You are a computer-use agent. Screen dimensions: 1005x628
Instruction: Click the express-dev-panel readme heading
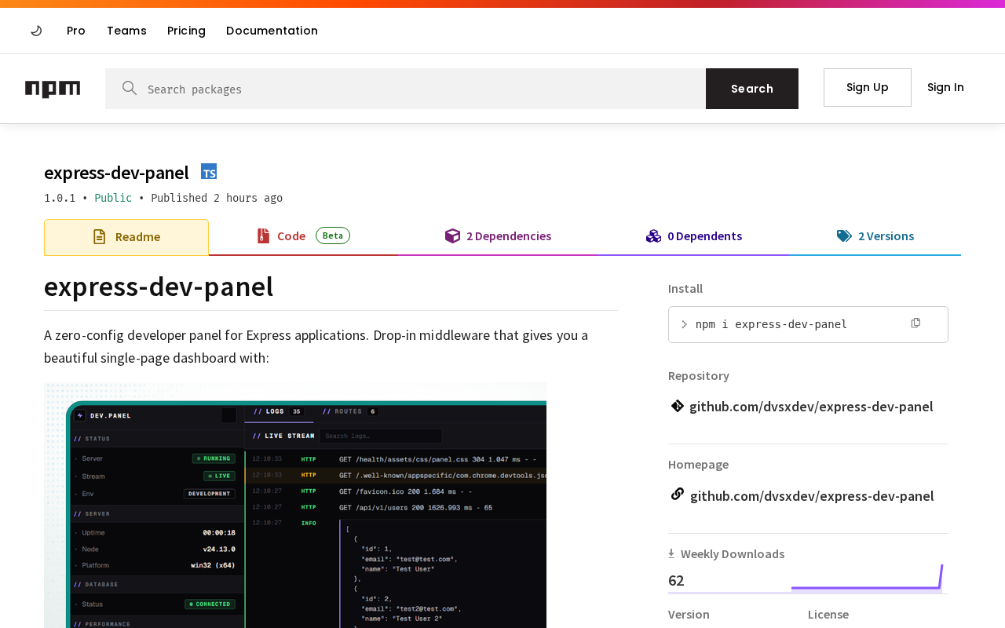click(159, 287)
